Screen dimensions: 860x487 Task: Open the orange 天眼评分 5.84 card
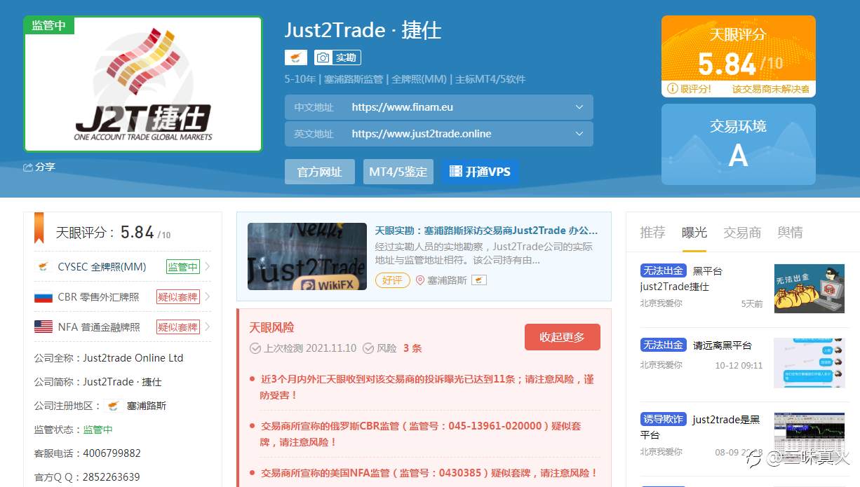pyautogui.click(x=739, y=56)
